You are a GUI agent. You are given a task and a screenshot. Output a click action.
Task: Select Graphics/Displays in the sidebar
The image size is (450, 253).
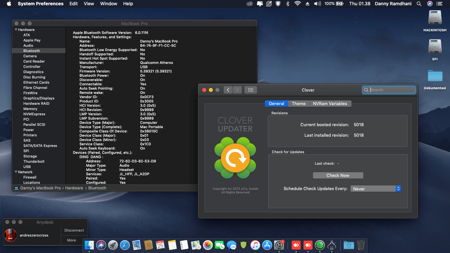pos(39,98)
